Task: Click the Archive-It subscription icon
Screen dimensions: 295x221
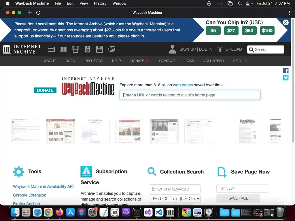Action: tap(86, 172)
